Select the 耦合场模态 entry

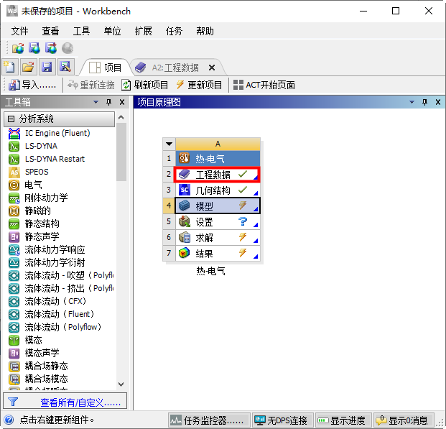tap(38, 379)
